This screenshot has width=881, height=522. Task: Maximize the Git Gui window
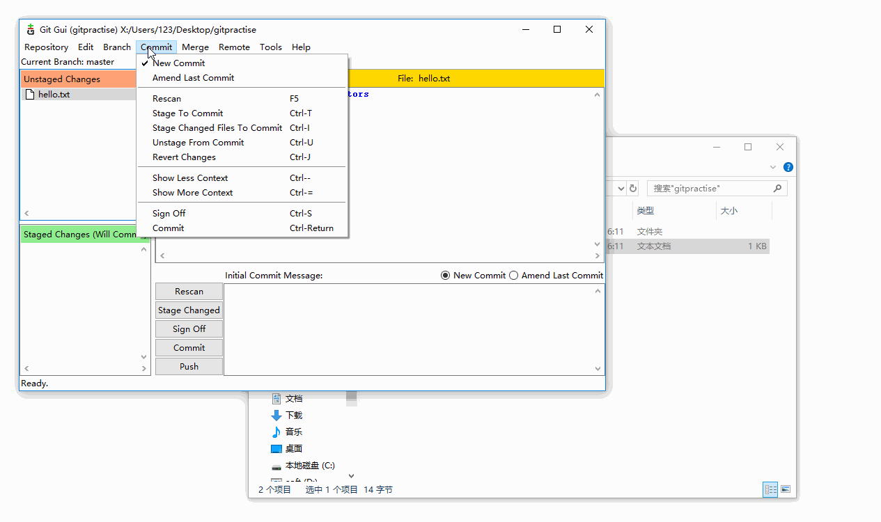[557, 29]
